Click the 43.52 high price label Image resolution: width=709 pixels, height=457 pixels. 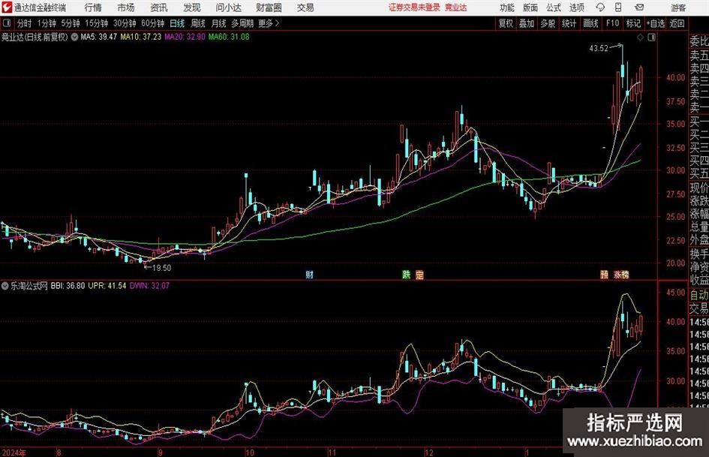pos(598,48)
